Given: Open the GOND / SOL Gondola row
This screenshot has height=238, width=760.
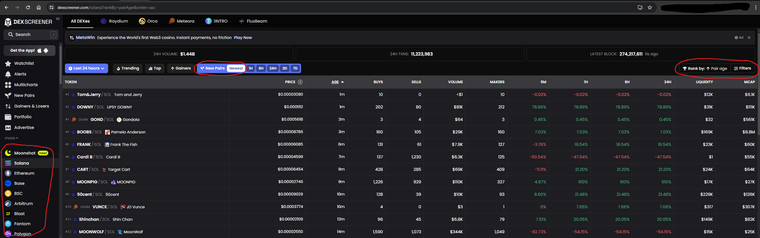Looking at the screenshot, I should click(x=410, y=119).
